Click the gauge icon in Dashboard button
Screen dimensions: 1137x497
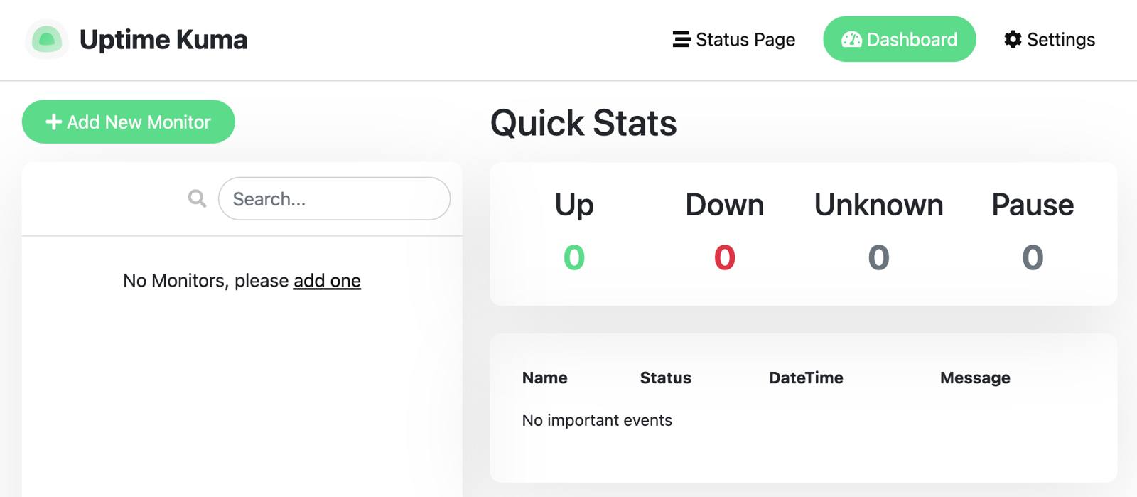click(x=851, y=40)
